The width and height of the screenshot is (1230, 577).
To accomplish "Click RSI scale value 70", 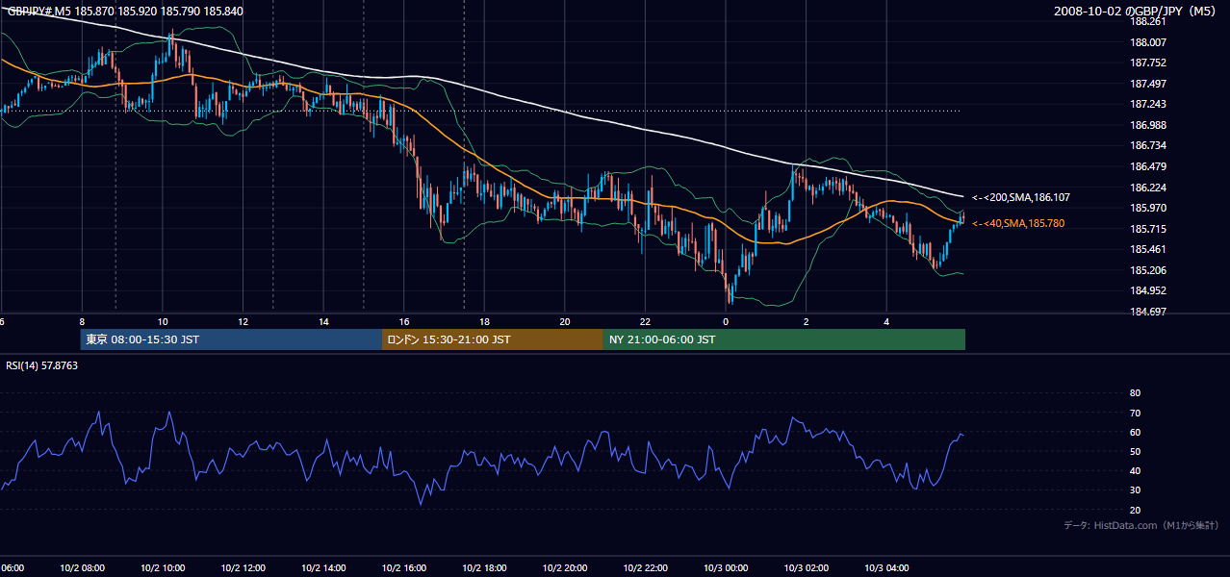I will (x=1135, y=413).
